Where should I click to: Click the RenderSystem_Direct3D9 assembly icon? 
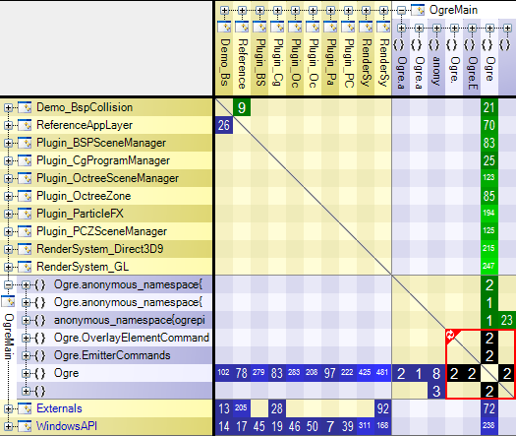click(x=25, y=249)
